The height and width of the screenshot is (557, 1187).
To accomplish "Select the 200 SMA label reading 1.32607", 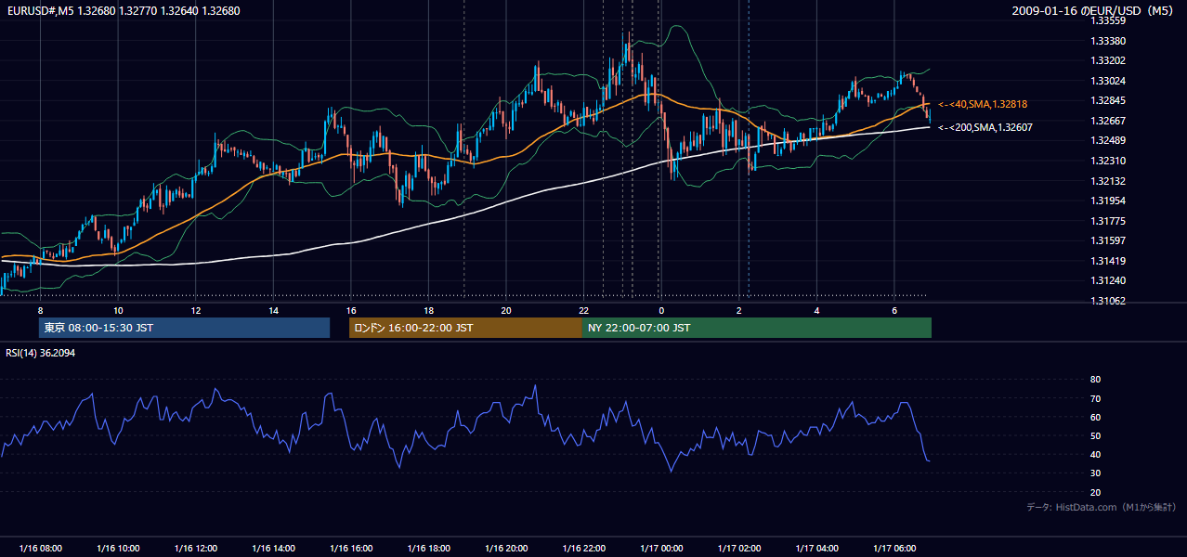I will pyautogui.click(x=985, y=127).
